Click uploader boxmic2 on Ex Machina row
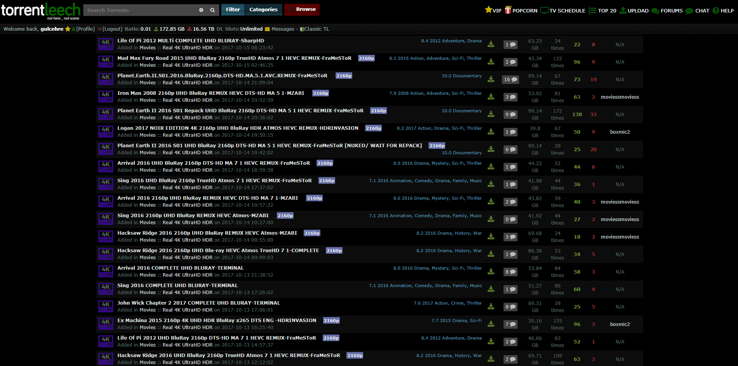 point(620,324)
